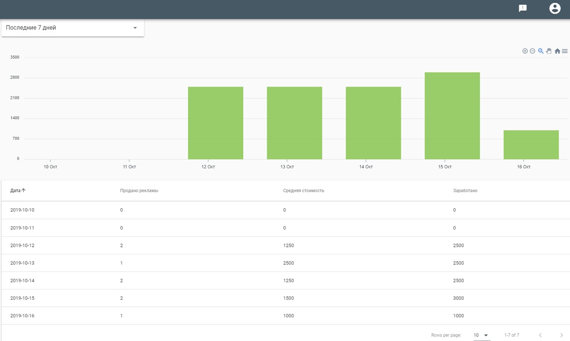Expand the Последние 7 дней period dropdown
The image size is (570, 341).
(73, 28)
